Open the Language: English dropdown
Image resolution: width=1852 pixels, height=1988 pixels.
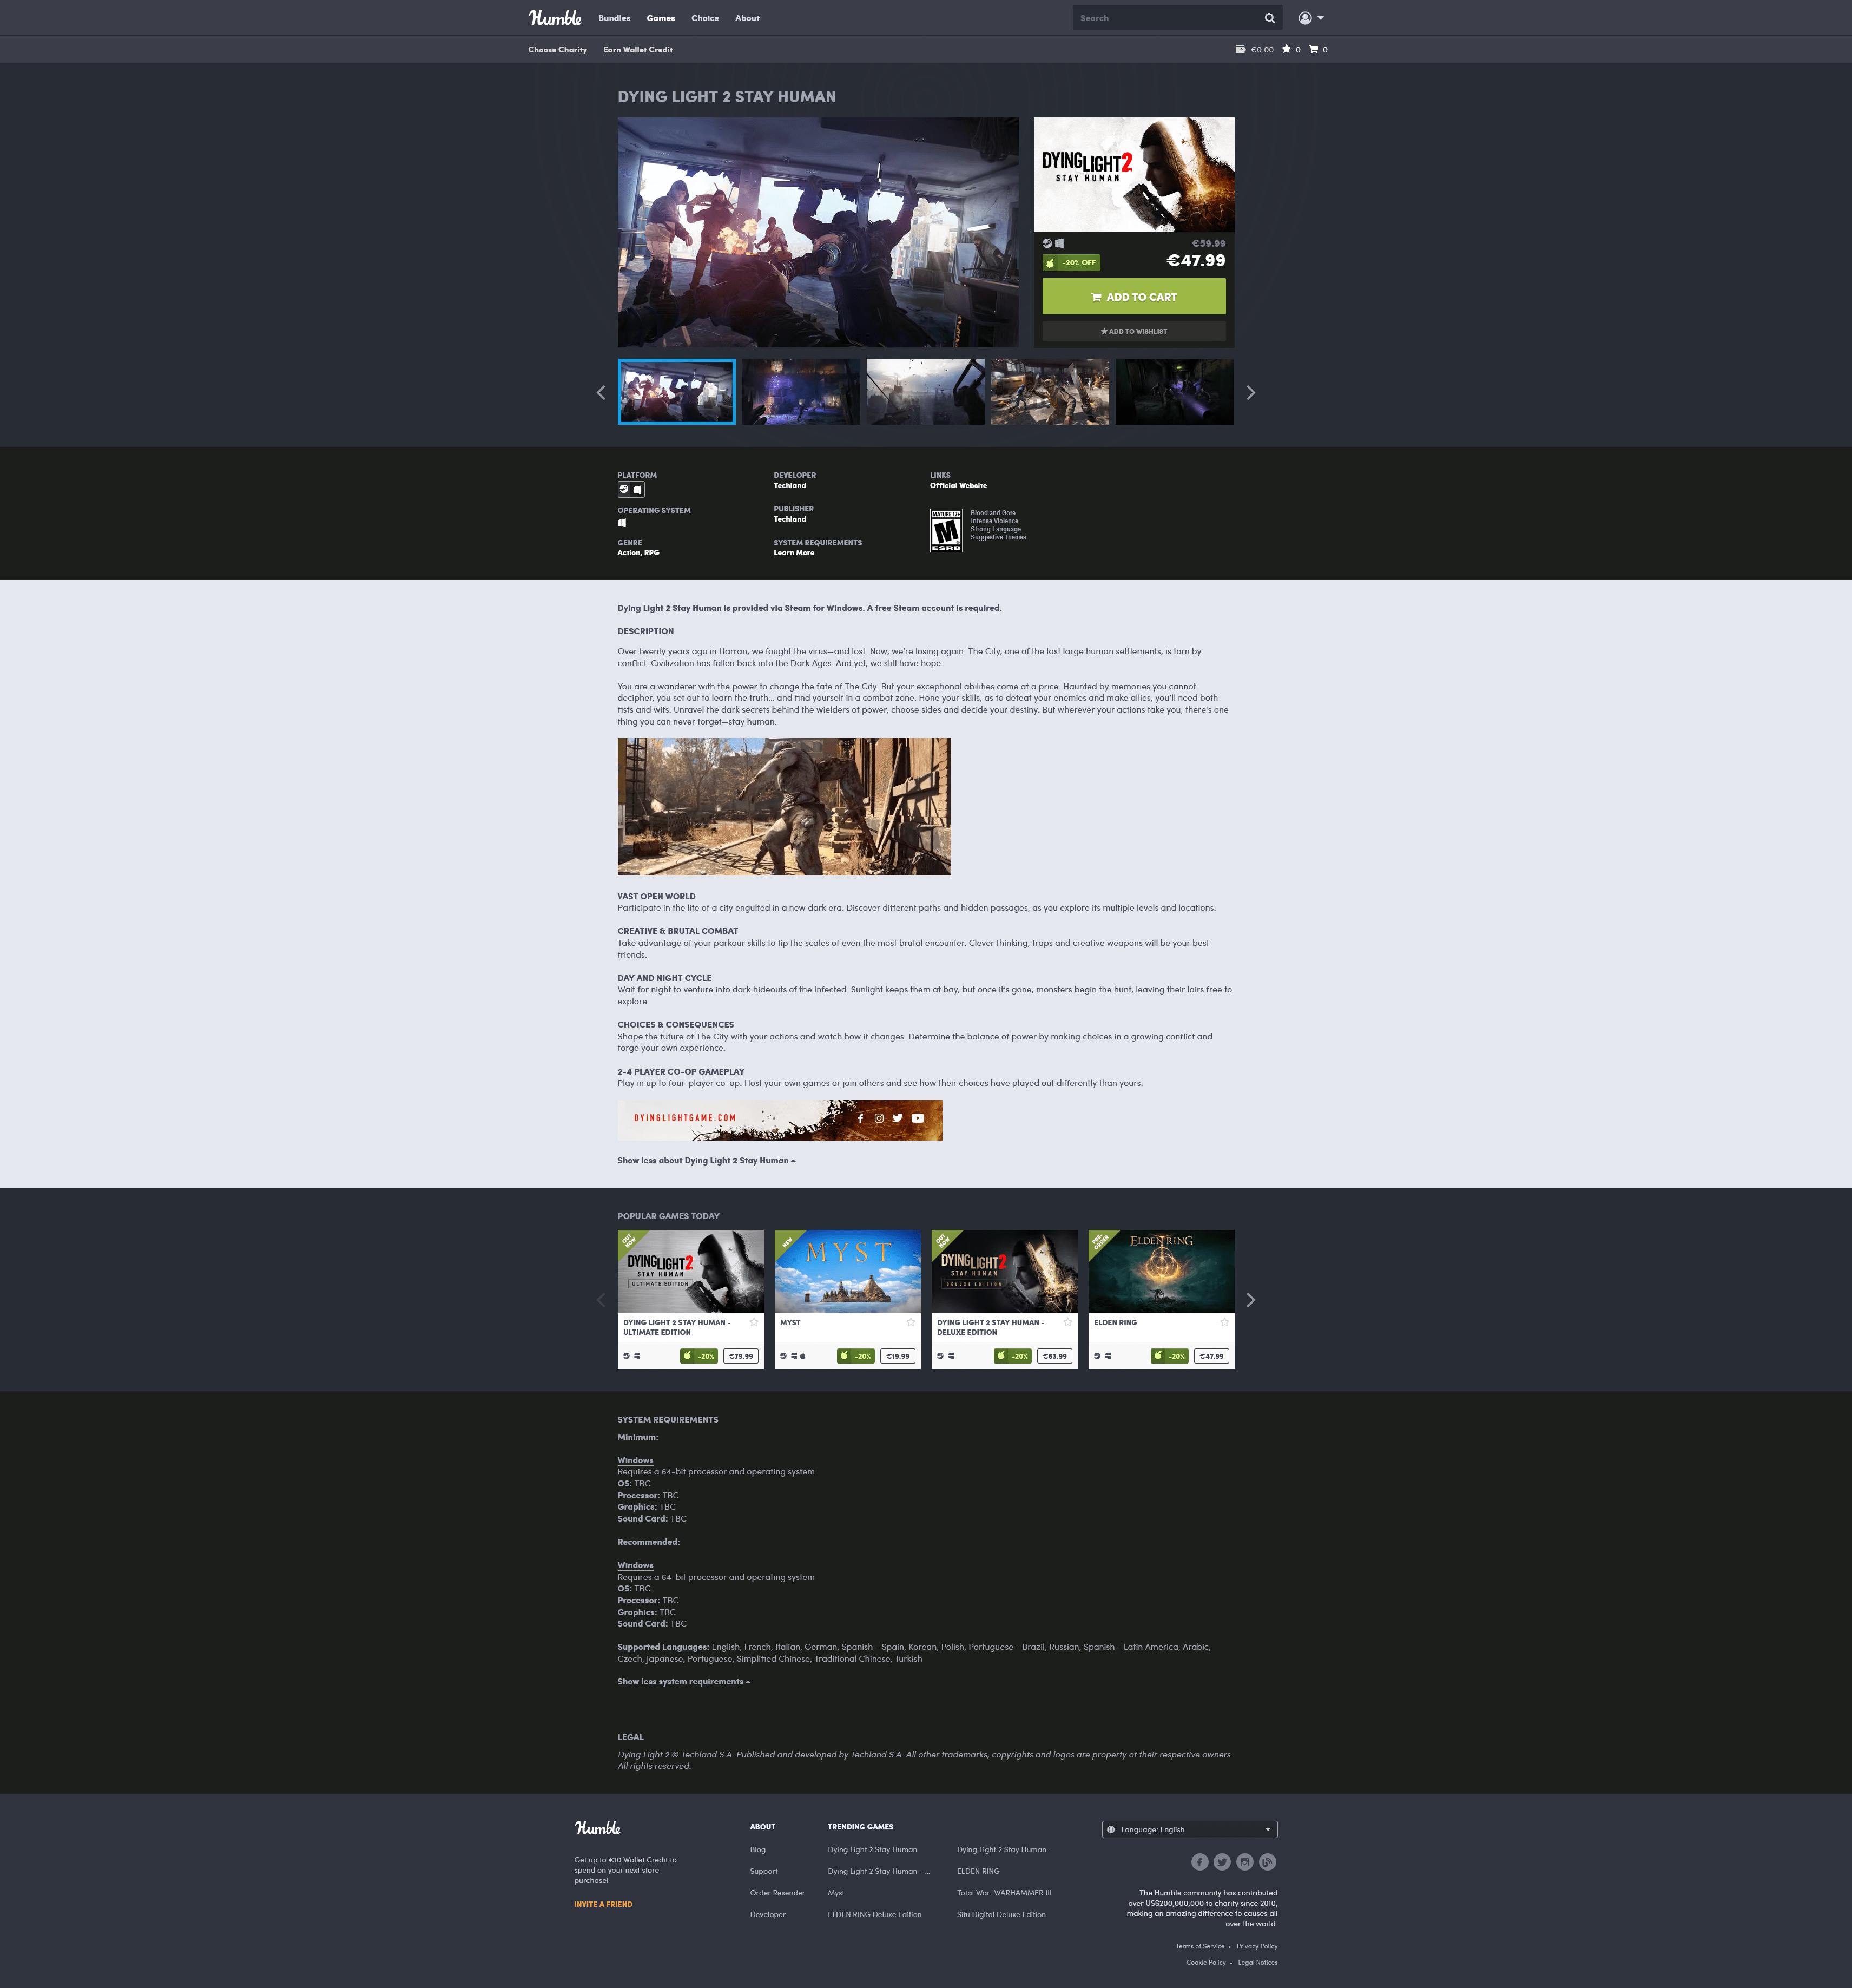coord(1190,1829)
